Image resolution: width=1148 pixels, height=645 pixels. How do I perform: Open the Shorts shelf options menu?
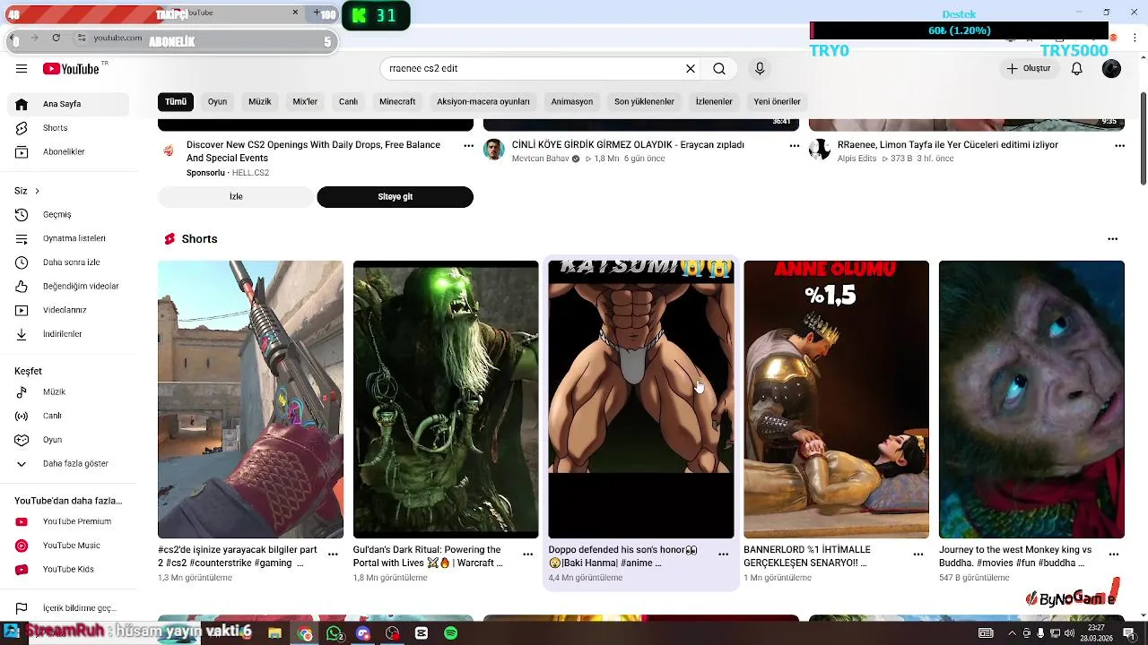[1113, 239]
